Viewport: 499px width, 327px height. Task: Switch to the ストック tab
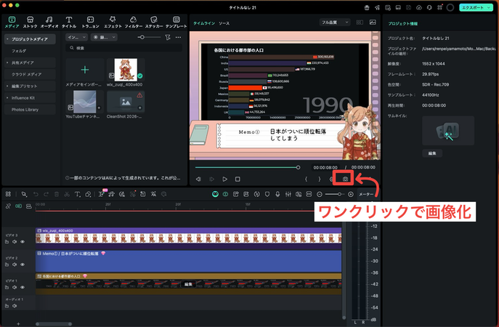tap(31, 23)
